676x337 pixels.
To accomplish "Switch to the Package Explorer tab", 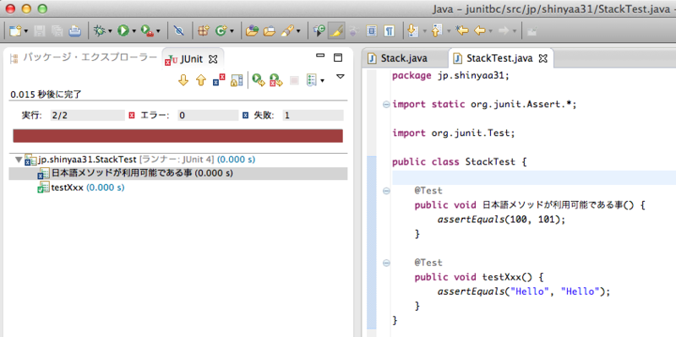I will (84, 57).
